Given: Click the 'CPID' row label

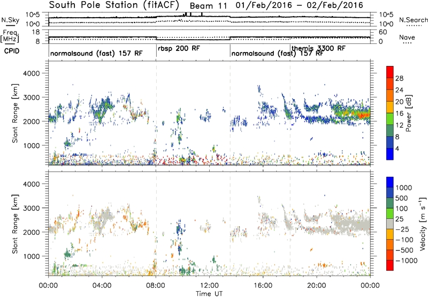Looking at the screenshot, I should [x=12, y=51].
